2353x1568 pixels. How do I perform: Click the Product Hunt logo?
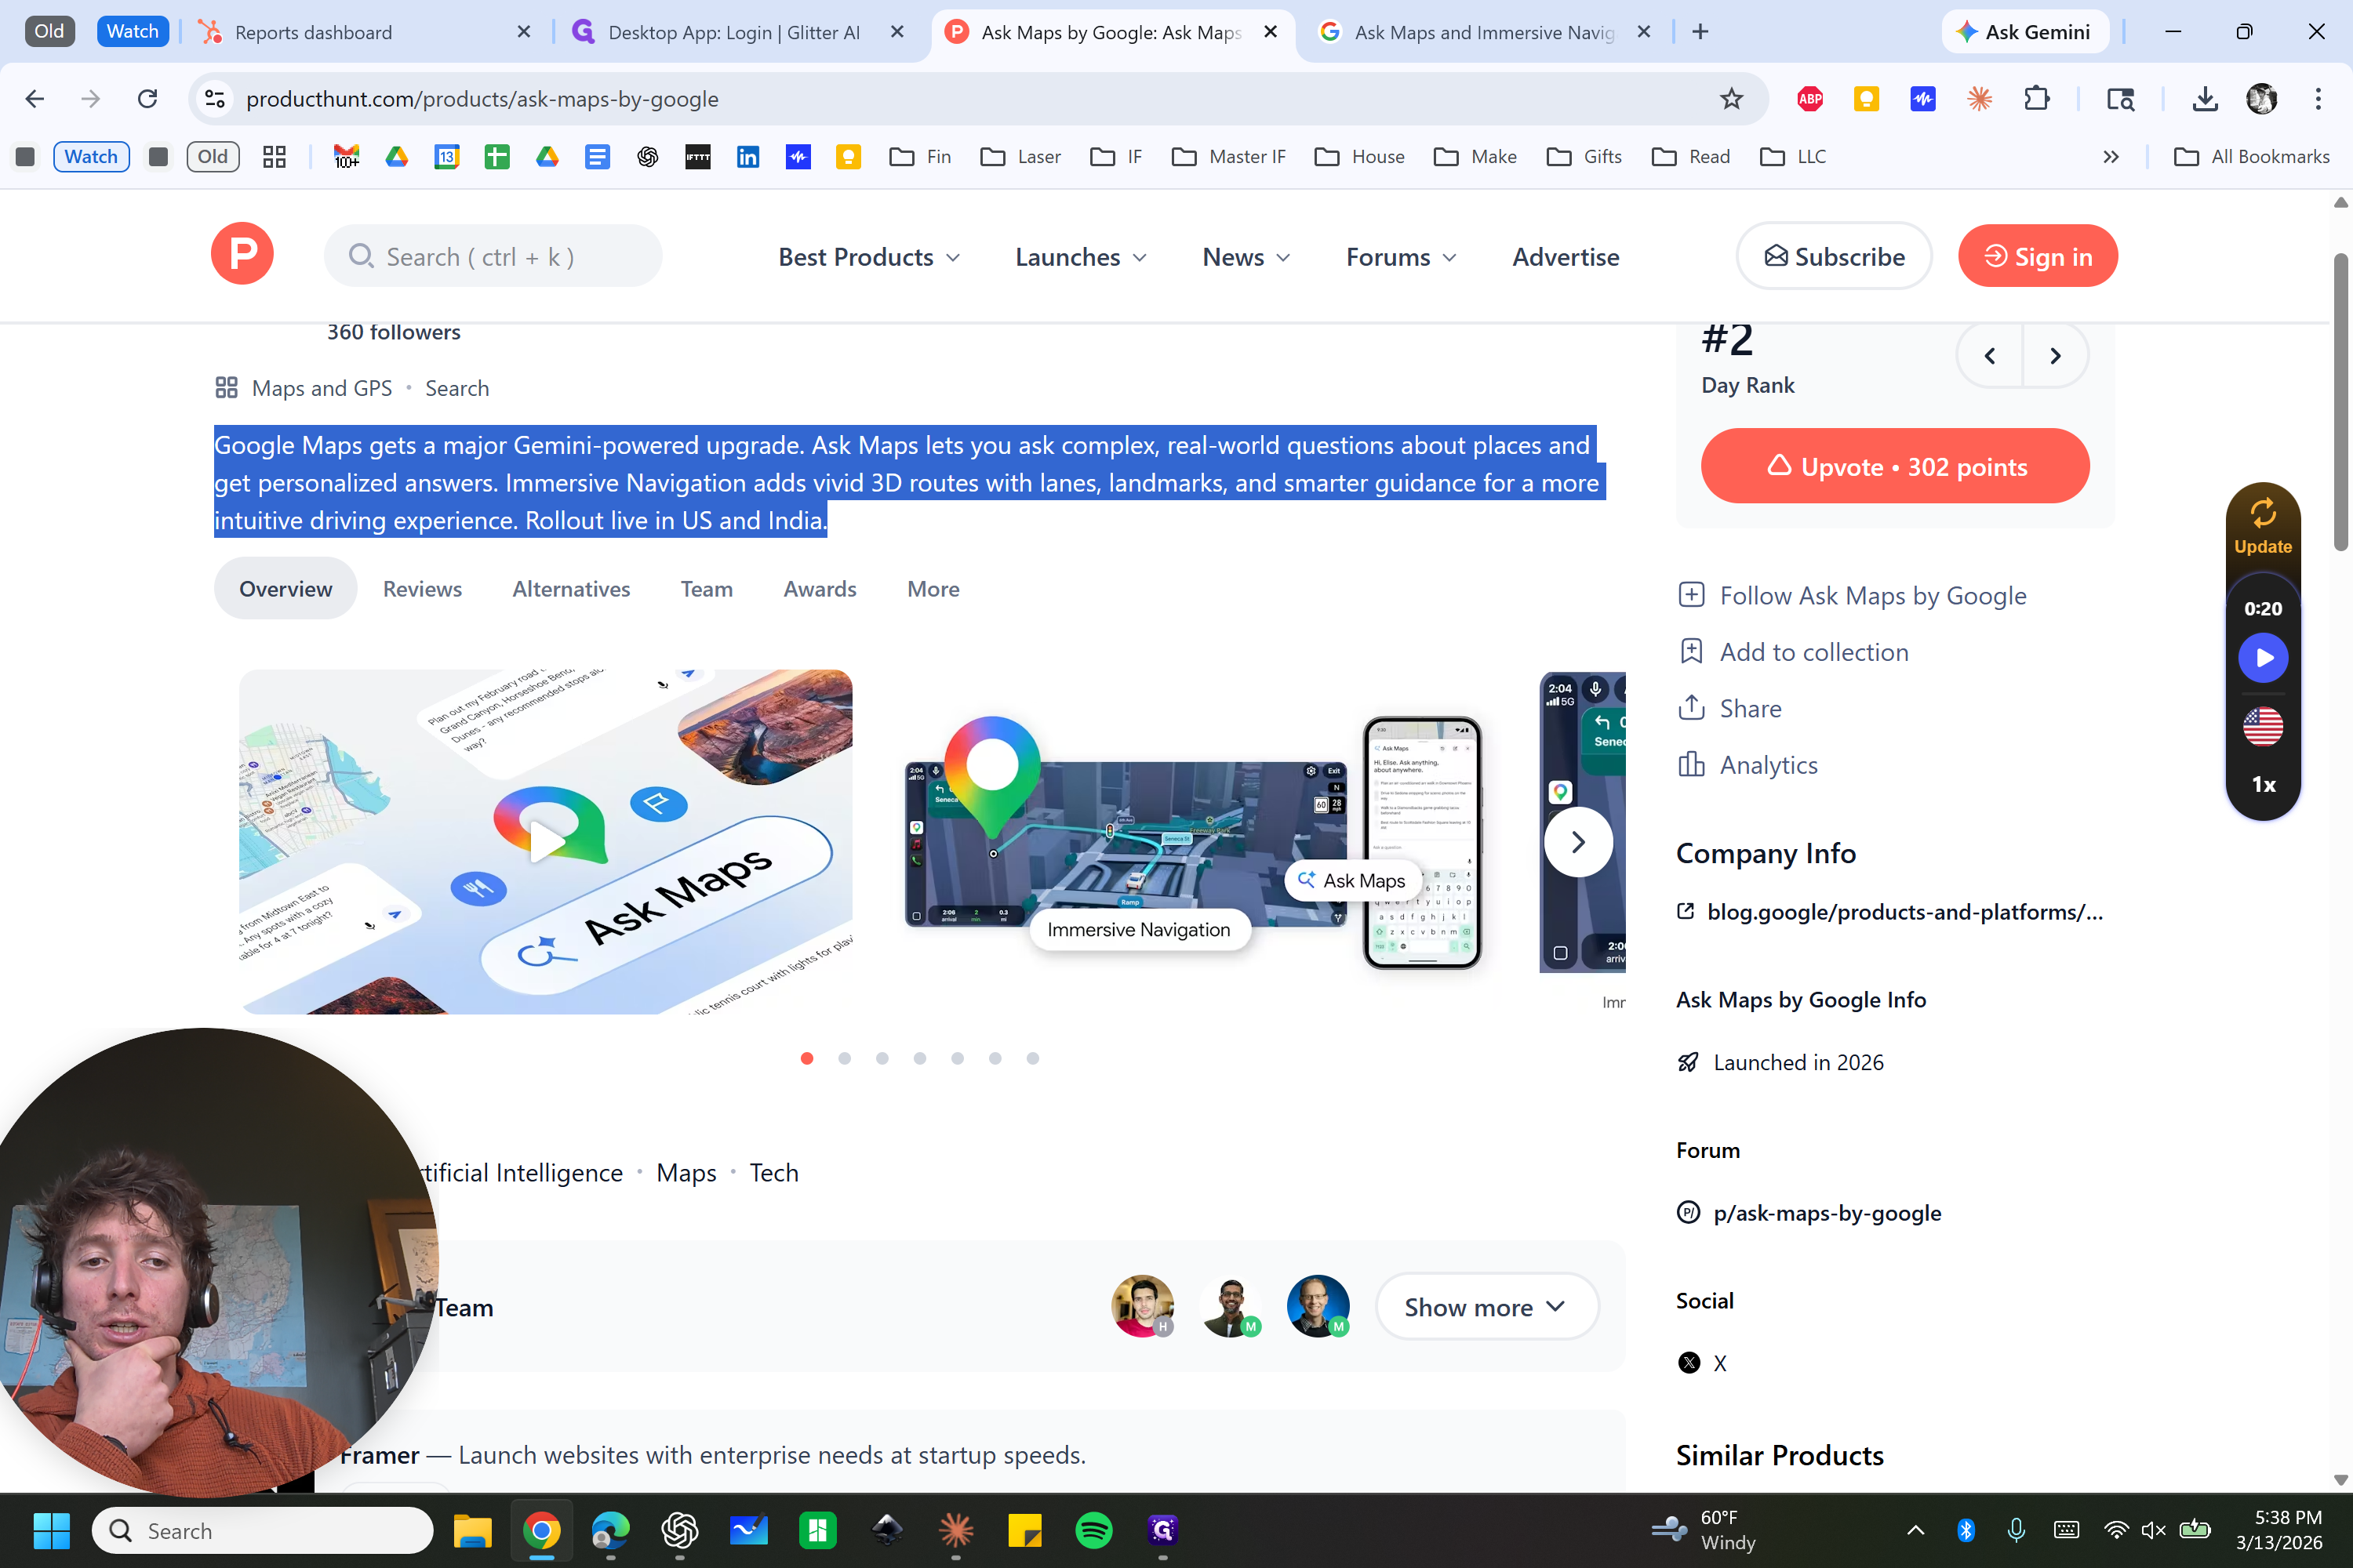coord(241,255)
